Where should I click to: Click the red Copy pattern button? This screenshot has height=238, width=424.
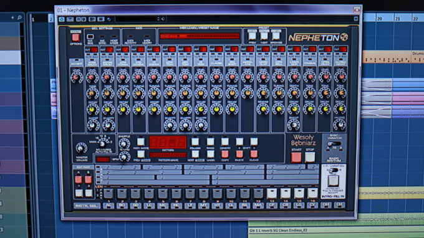224,155
